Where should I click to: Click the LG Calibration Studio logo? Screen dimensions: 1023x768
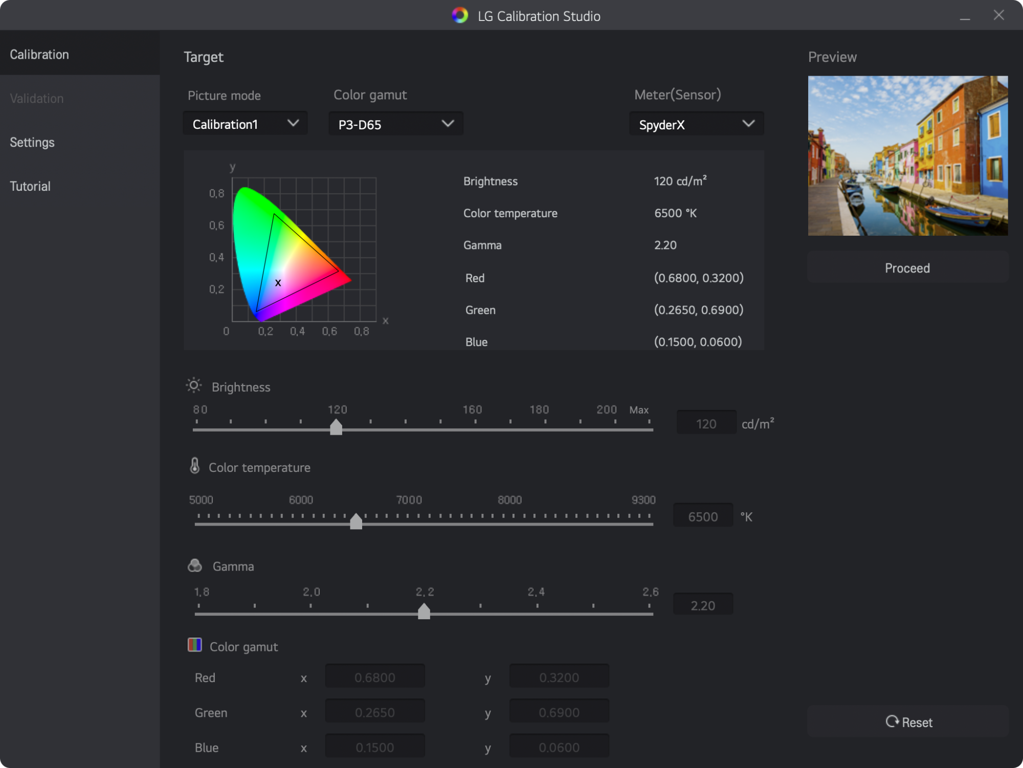click(460, 16)
